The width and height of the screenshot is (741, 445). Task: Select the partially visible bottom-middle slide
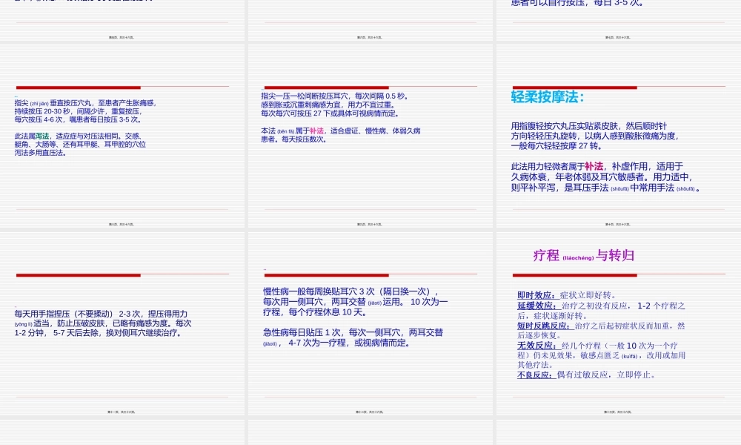(x=370, y=434)
